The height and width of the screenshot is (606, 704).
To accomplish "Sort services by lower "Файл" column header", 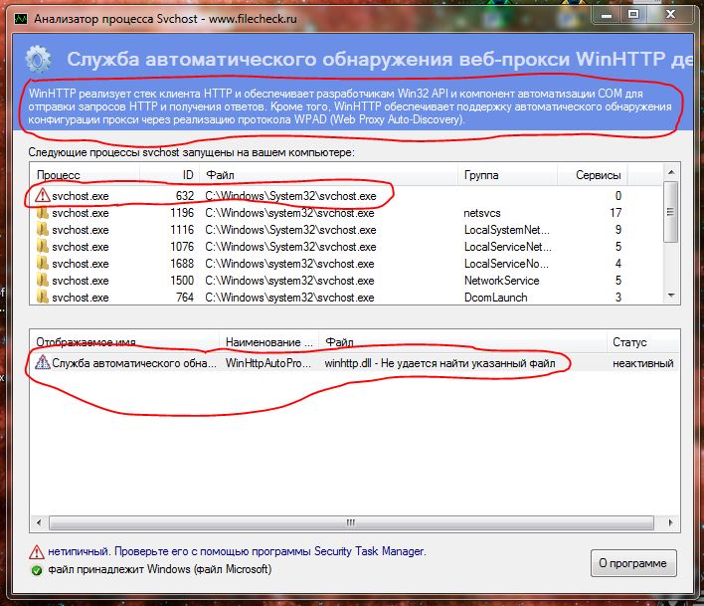I will [462, 342].
